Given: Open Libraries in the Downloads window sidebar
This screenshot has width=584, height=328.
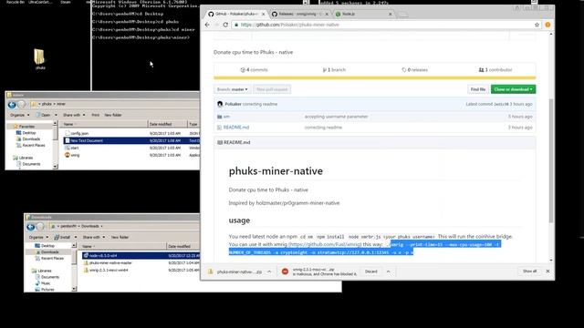Looking at the screenshot, I should click(x=45, y=271).
